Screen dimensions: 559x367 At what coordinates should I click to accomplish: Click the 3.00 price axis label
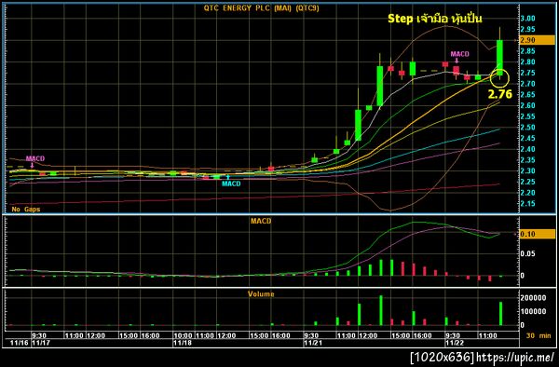coord(527,19)
